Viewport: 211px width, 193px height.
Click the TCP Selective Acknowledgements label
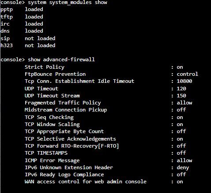click(70, 139)
